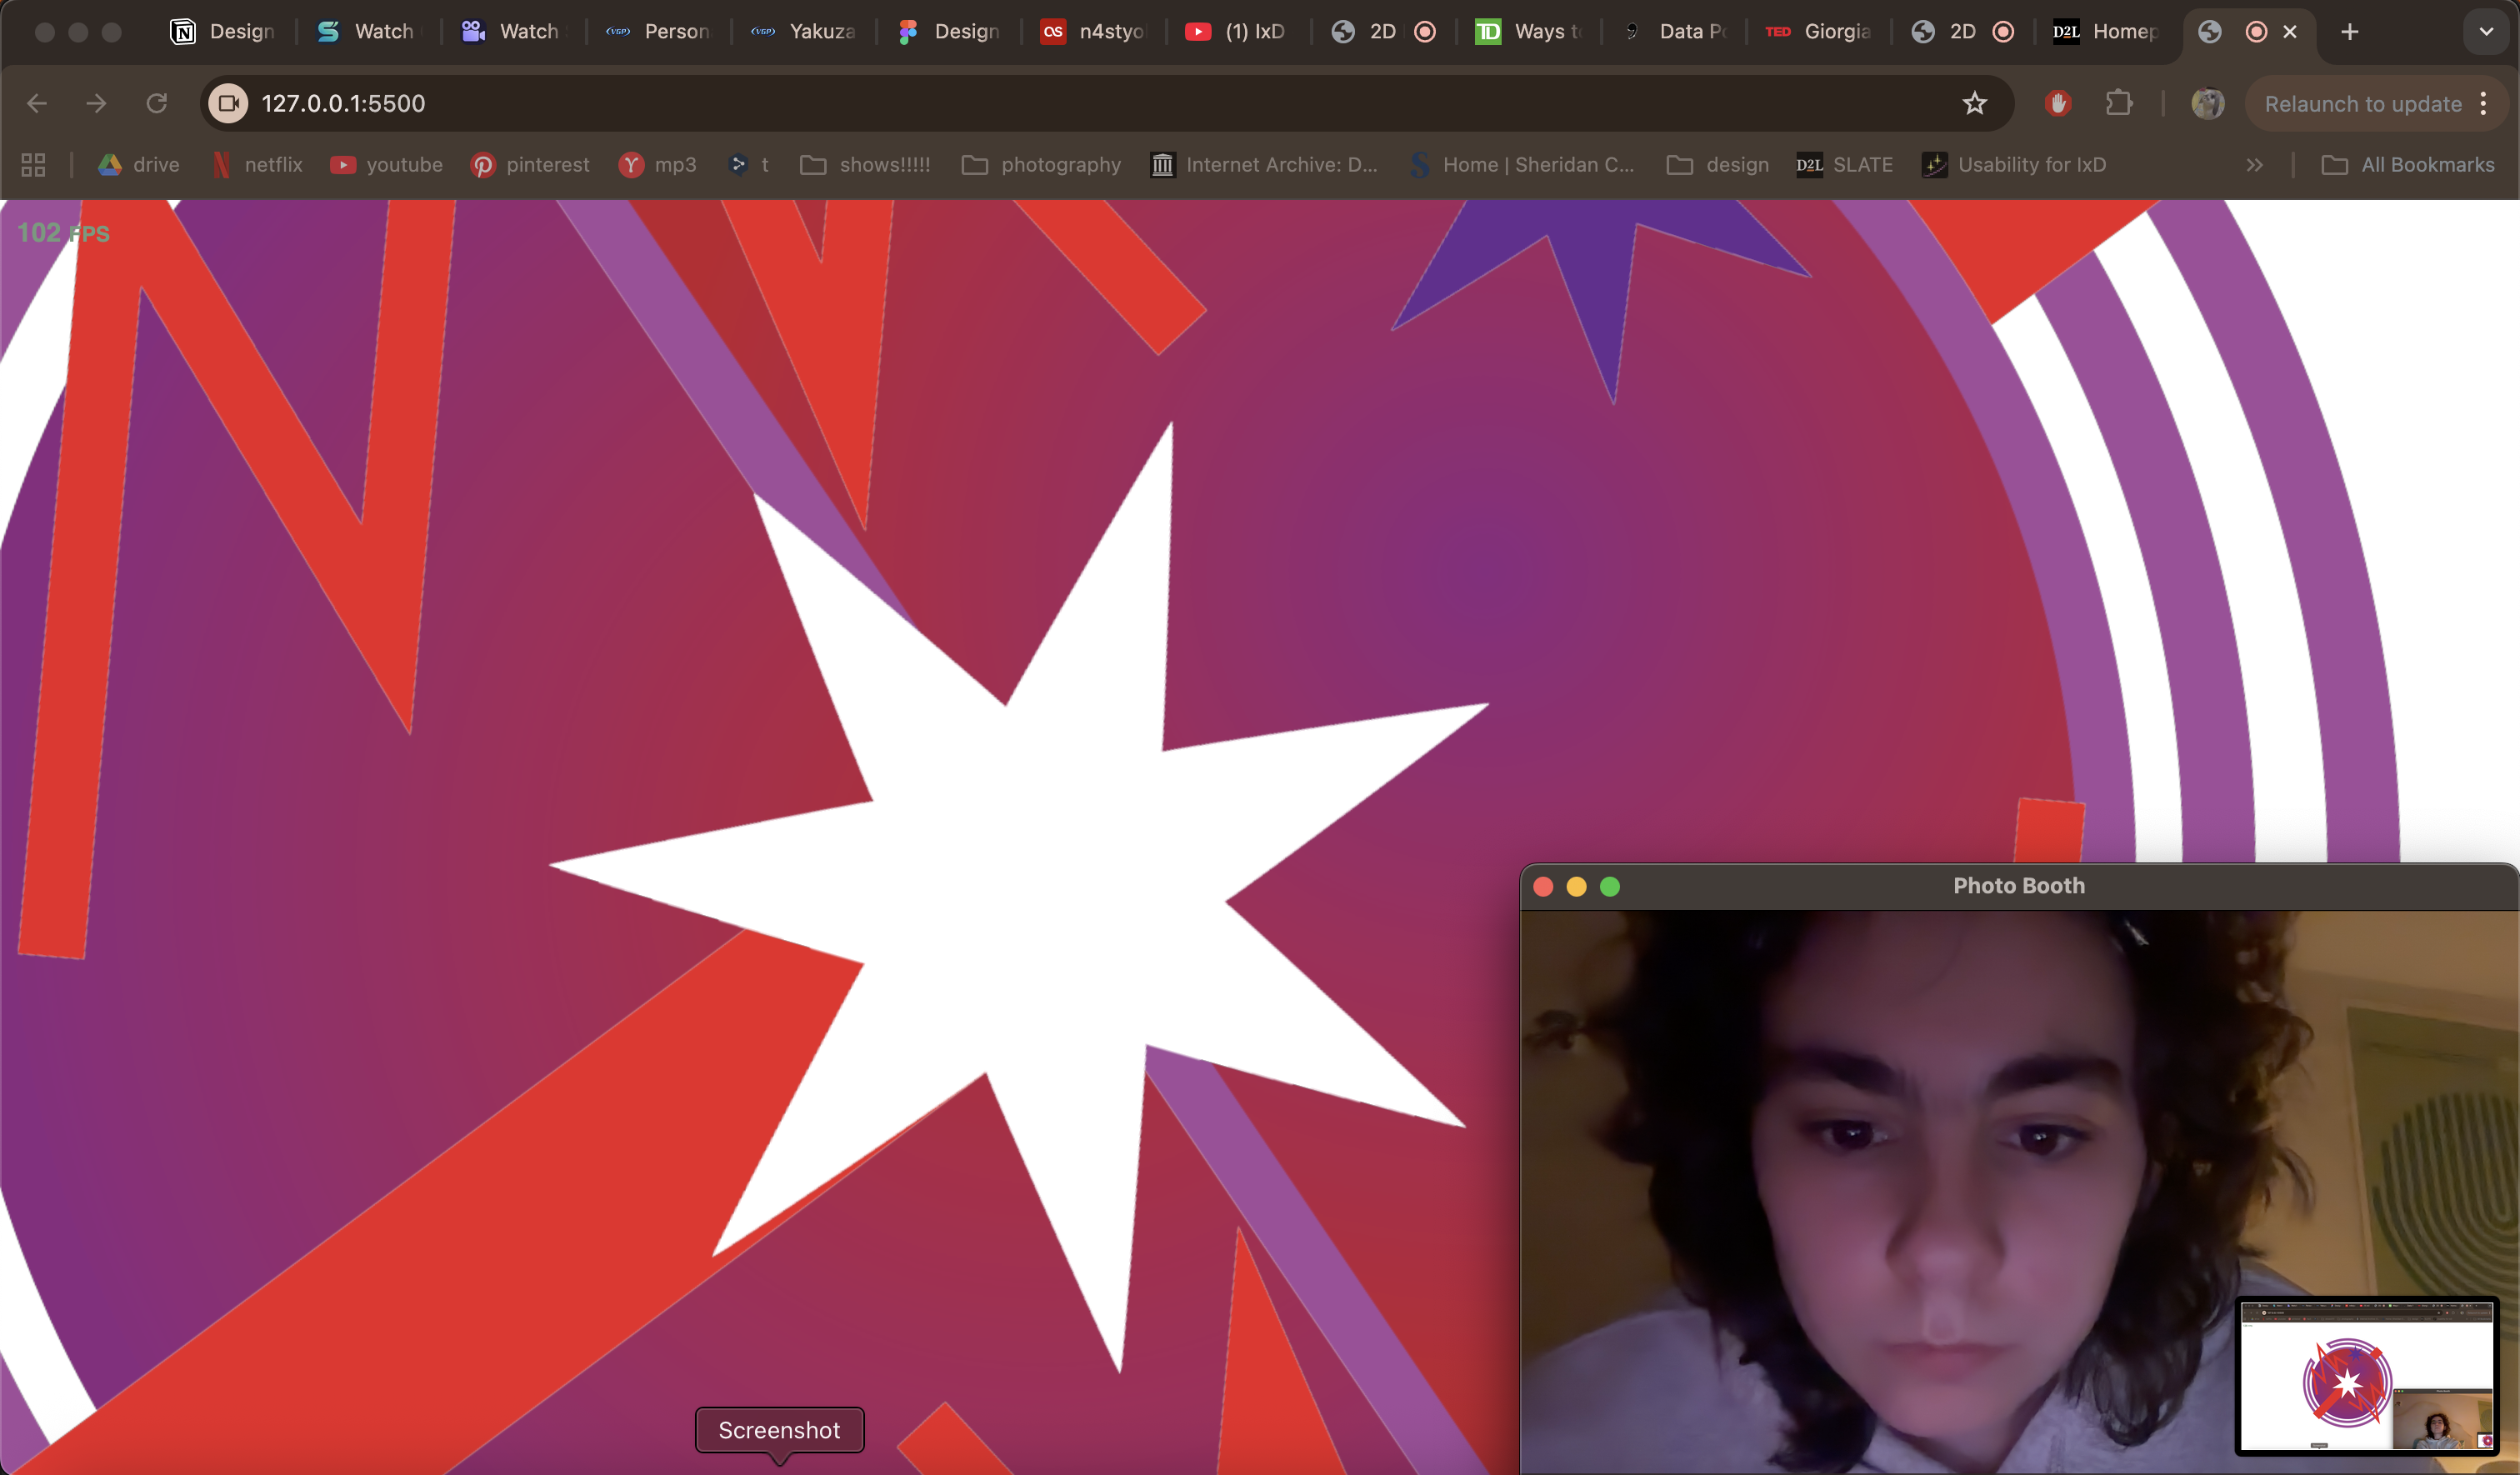The image size is (2520, 1475).
Task: Click the back navigation arrow
Action: click(37, 103)
